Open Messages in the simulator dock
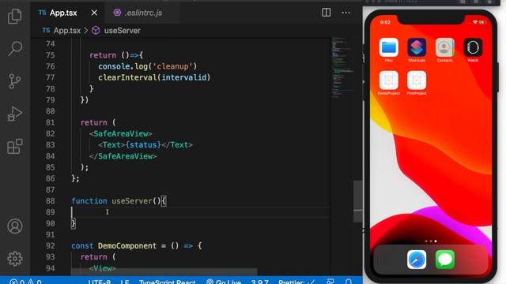Image resolution: width=506 pixels, height=284 pixels. click(x=445, y=260)
